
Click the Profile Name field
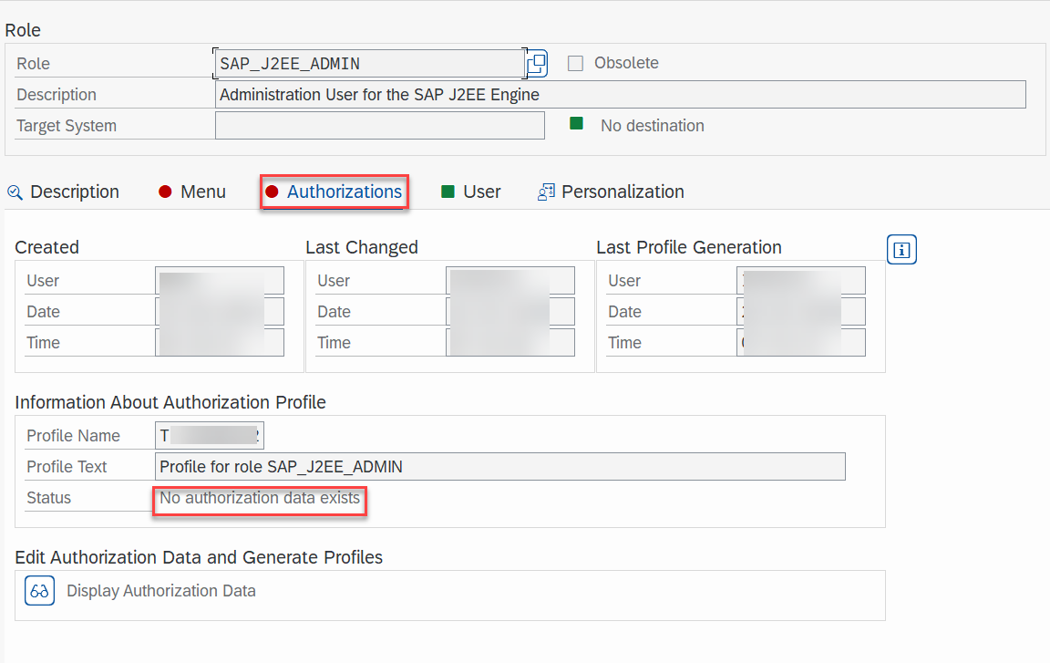tap(210, 435)
